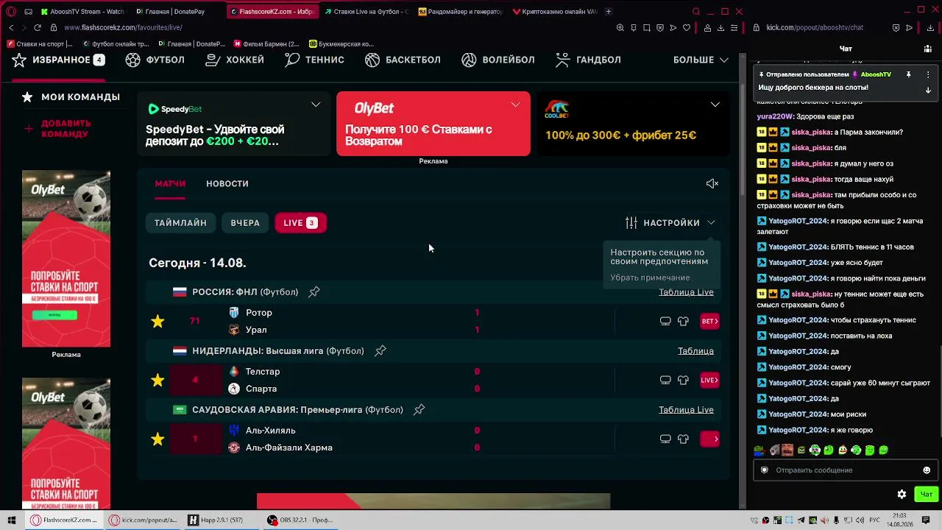Click TV broadcast icon for Ротор – Урал
Image resolution: width=942 pixels, height=530 pixels.
[665, 321]
